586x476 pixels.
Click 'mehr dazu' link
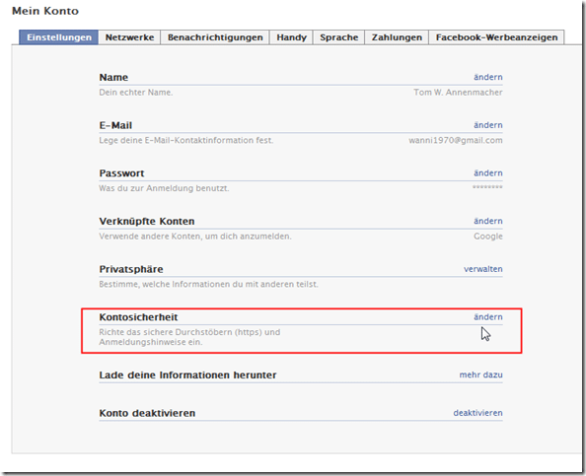click(x=481, y=374)
